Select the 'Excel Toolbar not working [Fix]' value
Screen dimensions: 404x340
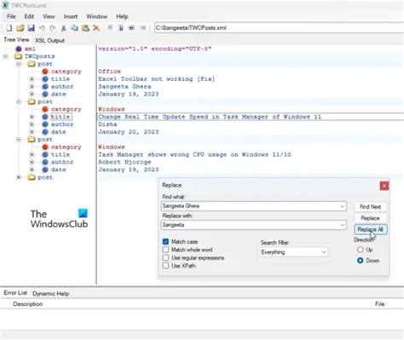coord(157,79)
